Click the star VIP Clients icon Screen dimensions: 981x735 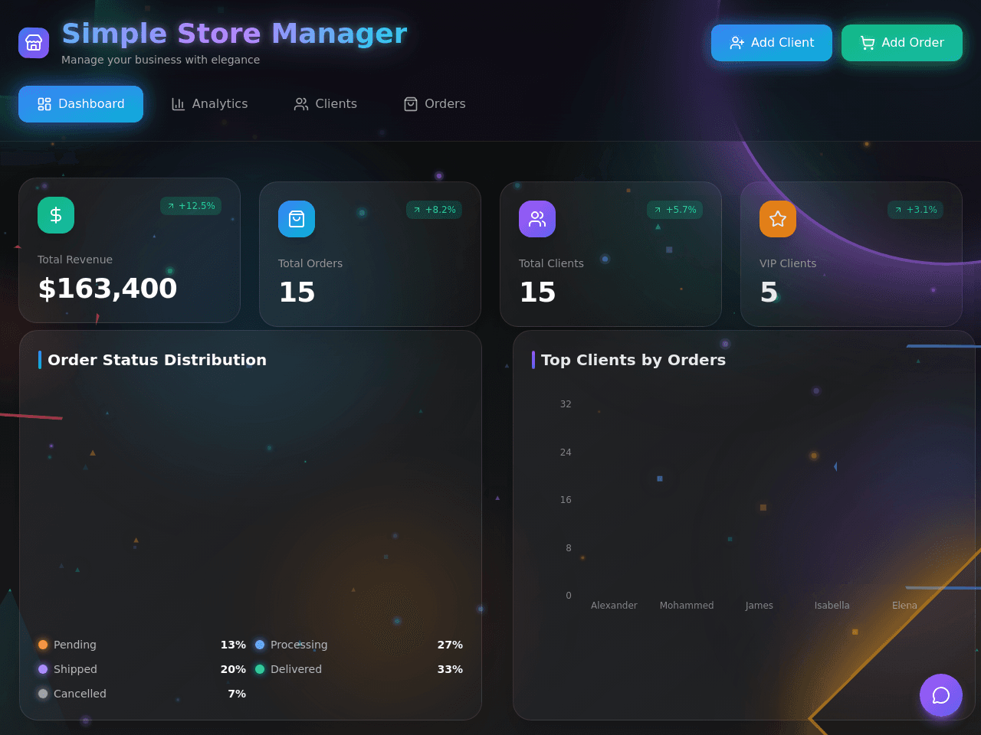tap(778, 219)
